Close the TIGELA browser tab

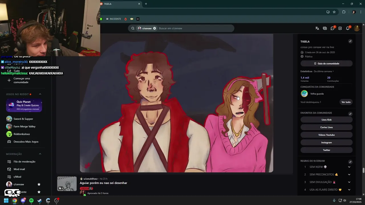139,4
